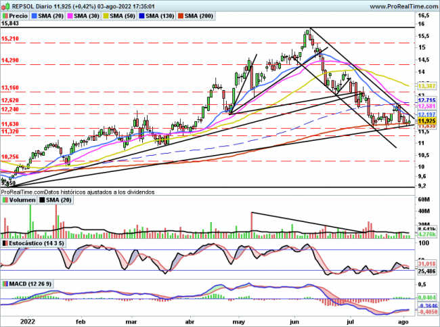Click the 12,620 level label
This screenshot has width=440, height=327.
click(x=10, y=100)
